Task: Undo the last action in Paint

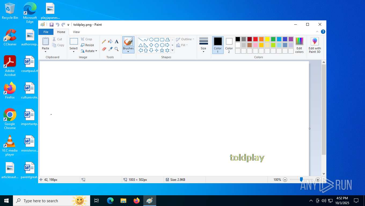Action: click(57, 25)
